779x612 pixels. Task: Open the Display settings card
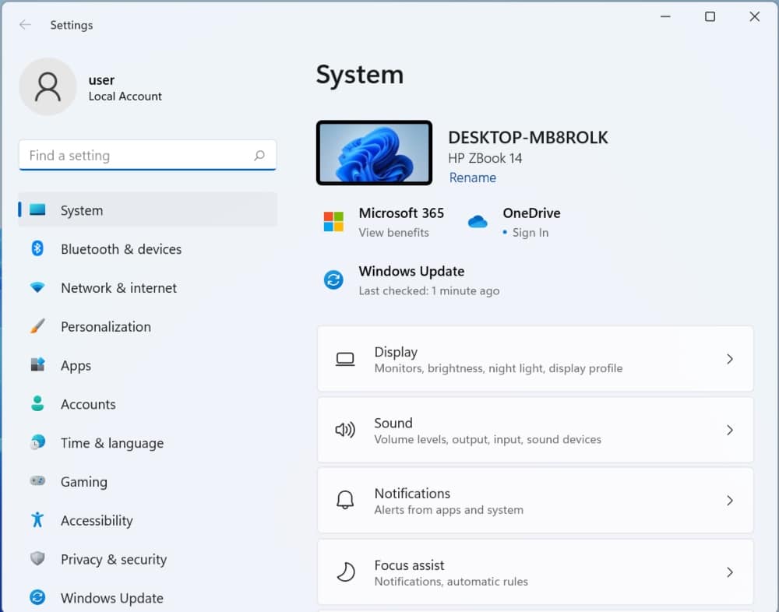pyautogui.click(x=535, y=359)
